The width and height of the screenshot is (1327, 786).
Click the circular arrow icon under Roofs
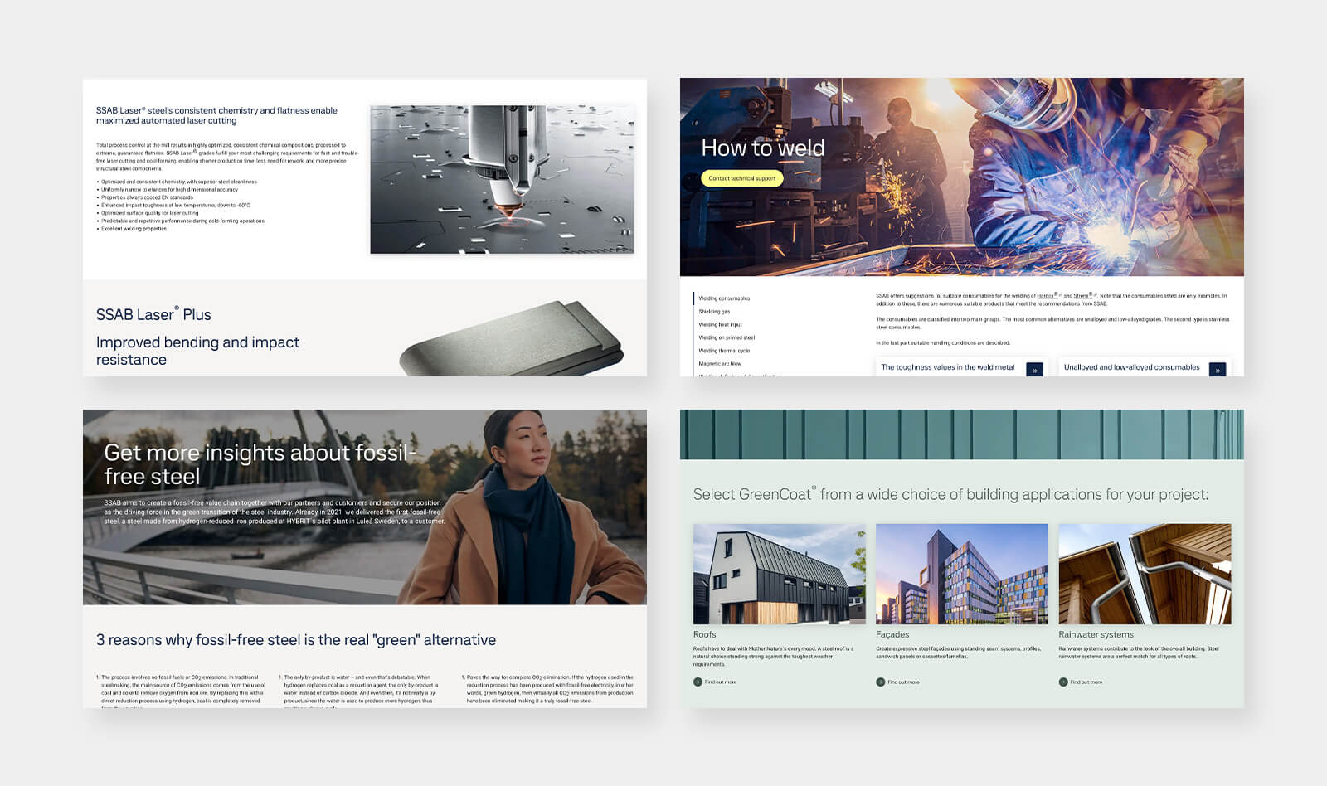click(x=698, y=682)
